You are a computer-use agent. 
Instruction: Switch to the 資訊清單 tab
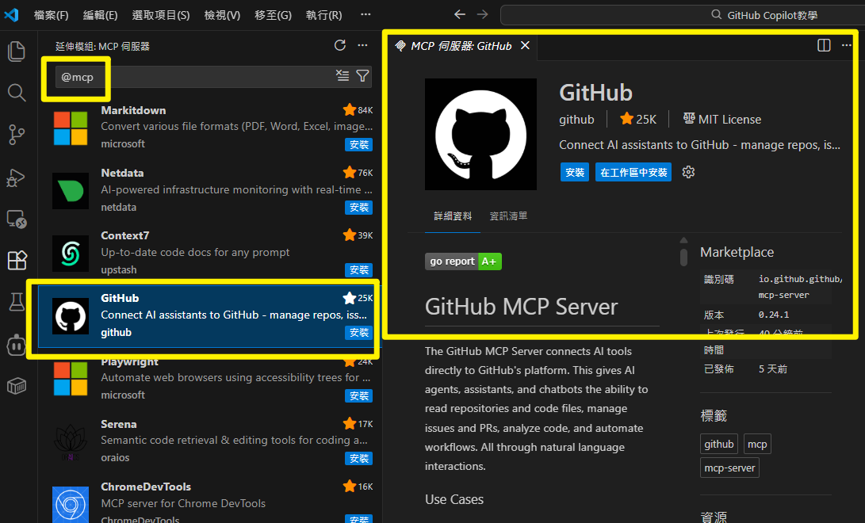pos(508,216)
